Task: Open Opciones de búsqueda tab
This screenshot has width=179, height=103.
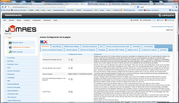Action: [x=87, y=50]
